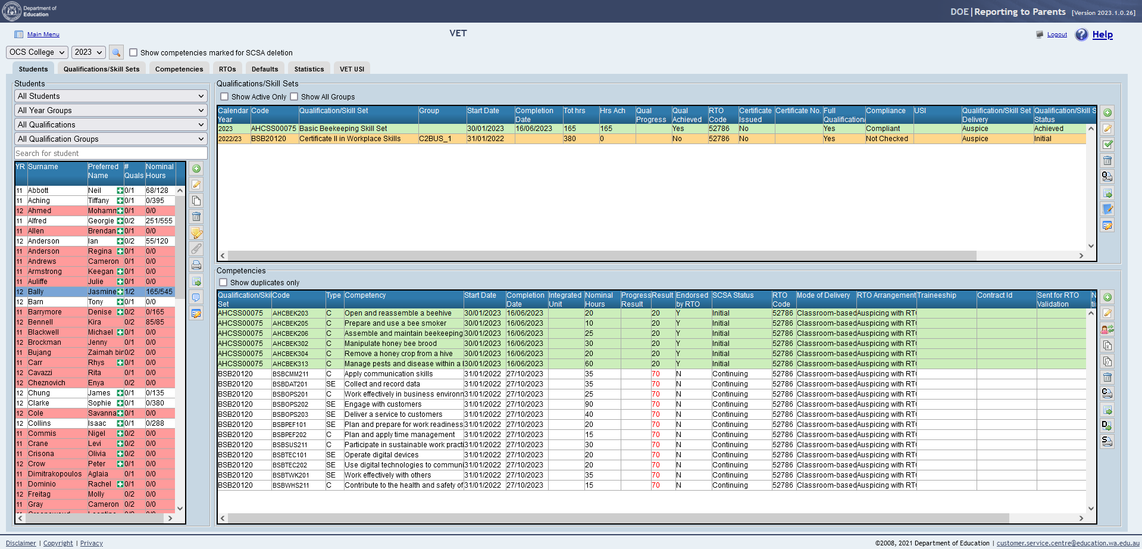Image resolution: width=1142 pixels, height=549 pixels.
Task: Click the student swap icon beside competencies
Action: pos(1107,329)
